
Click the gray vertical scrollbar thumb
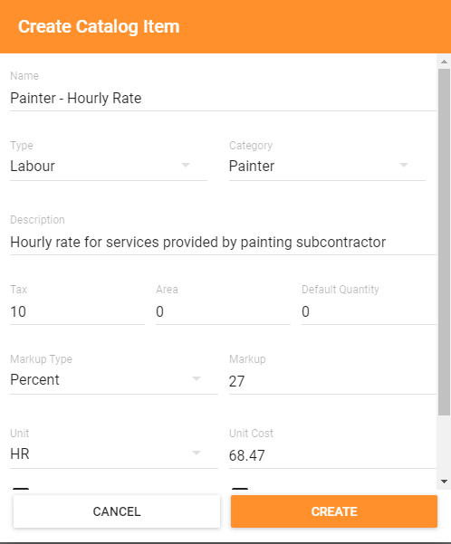pyautogui.click(x=444, y=242)
